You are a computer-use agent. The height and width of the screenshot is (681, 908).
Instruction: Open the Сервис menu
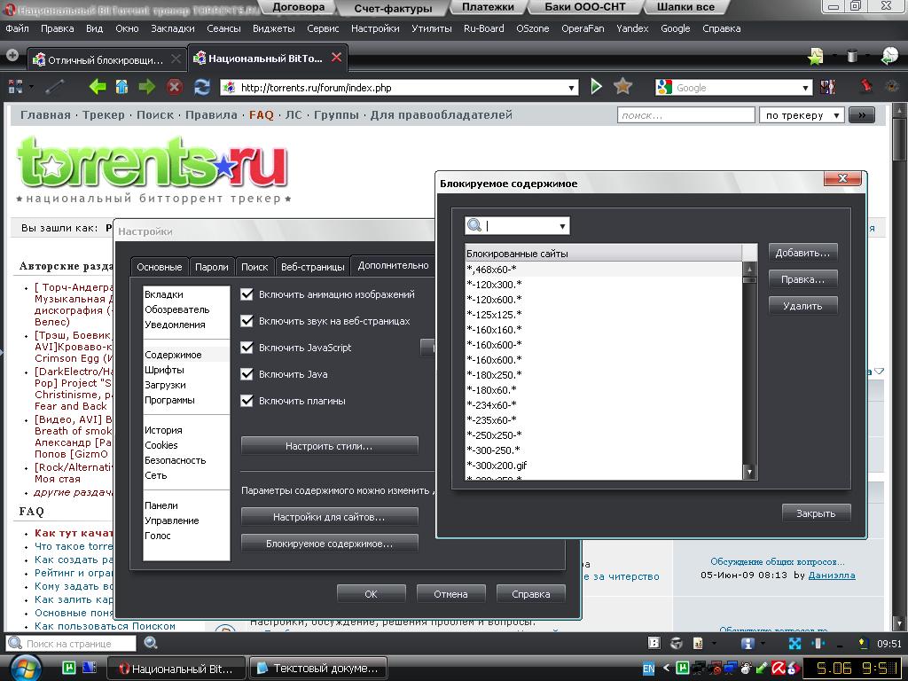tap(323, 28)
